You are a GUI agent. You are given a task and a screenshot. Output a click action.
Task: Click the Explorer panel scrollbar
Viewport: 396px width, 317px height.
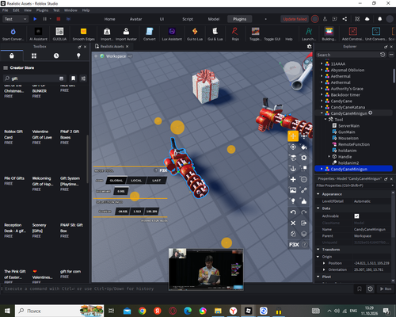click(394, 76)
